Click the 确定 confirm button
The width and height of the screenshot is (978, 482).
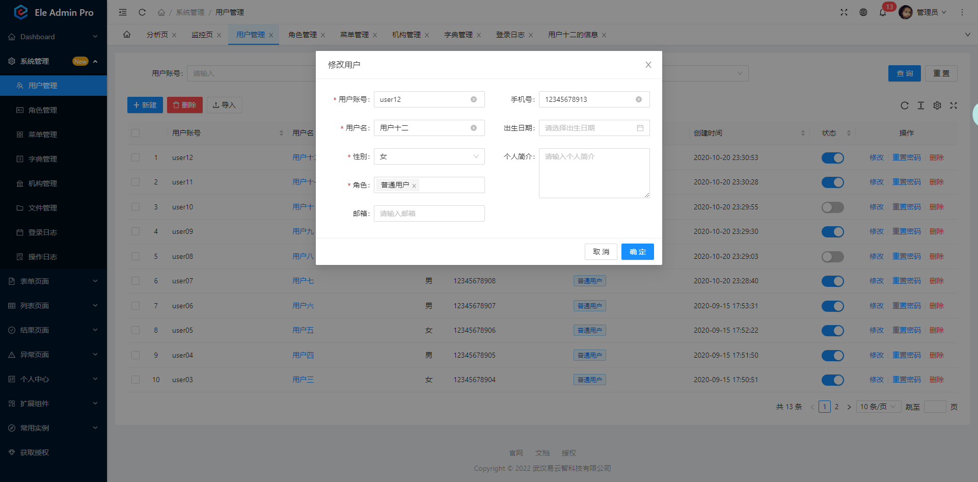tap(637, 251)
